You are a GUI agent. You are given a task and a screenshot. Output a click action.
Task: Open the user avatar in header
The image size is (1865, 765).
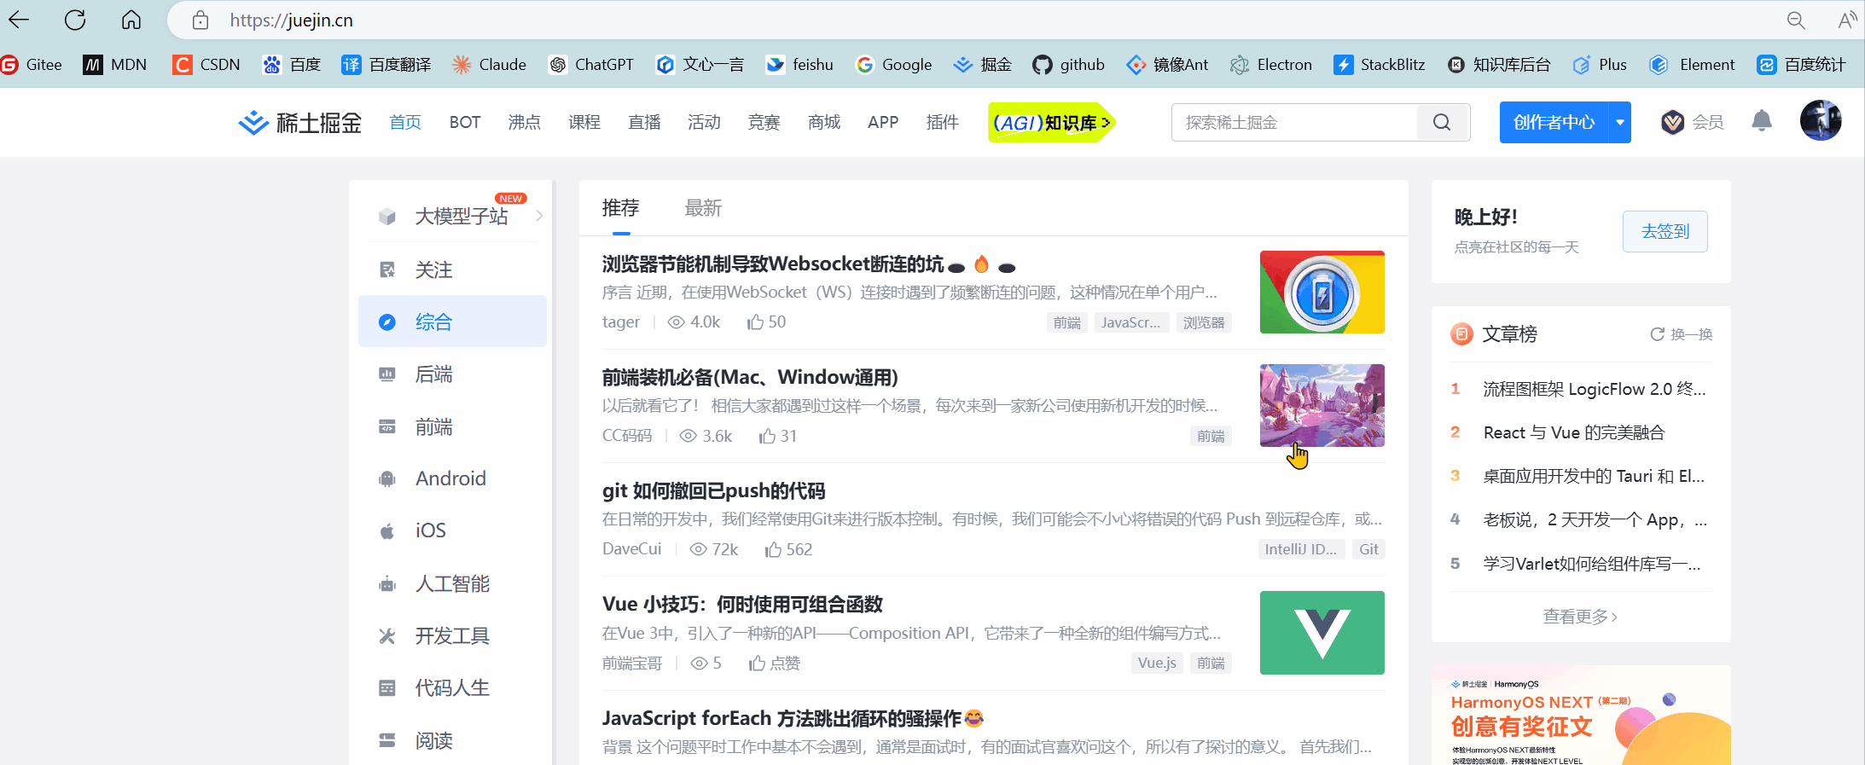(1821, 121)
